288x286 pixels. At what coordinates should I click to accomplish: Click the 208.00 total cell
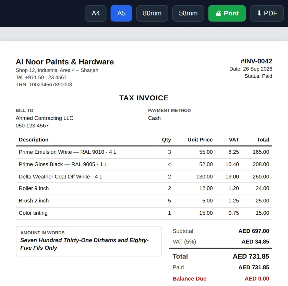(x=261, y=164)
